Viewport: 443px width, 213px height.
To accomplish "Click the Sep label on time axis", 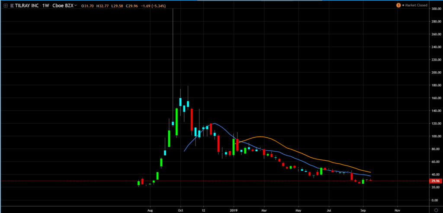I will pos(363,210).
